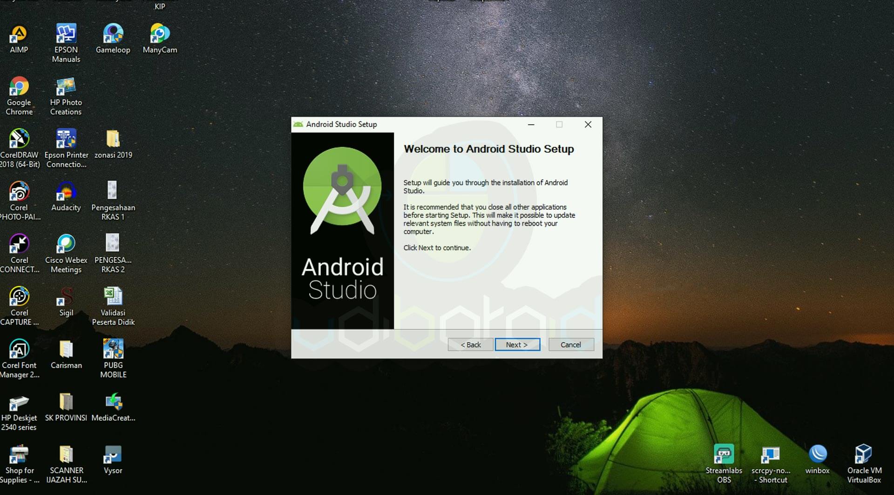Close the Android Studio Setup window
The image size is (894, 495).
coord(588,125)
